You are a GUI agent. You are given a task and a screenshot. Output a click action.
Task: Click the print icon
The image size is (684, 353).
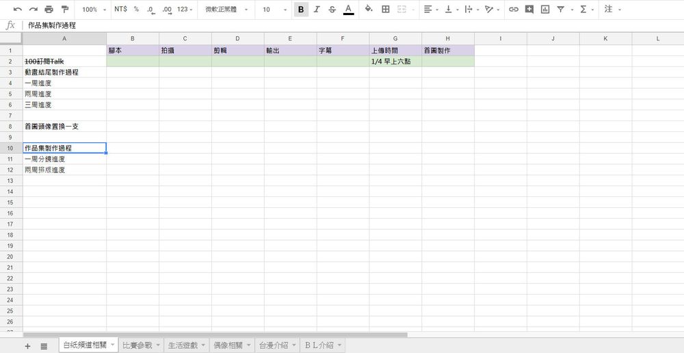pos(49,10)
